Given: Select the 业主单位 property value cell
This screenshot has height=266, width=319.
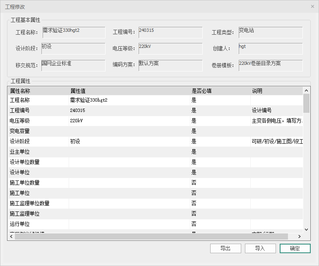Looking at the screenshot, I should click(x=129, y=152).
